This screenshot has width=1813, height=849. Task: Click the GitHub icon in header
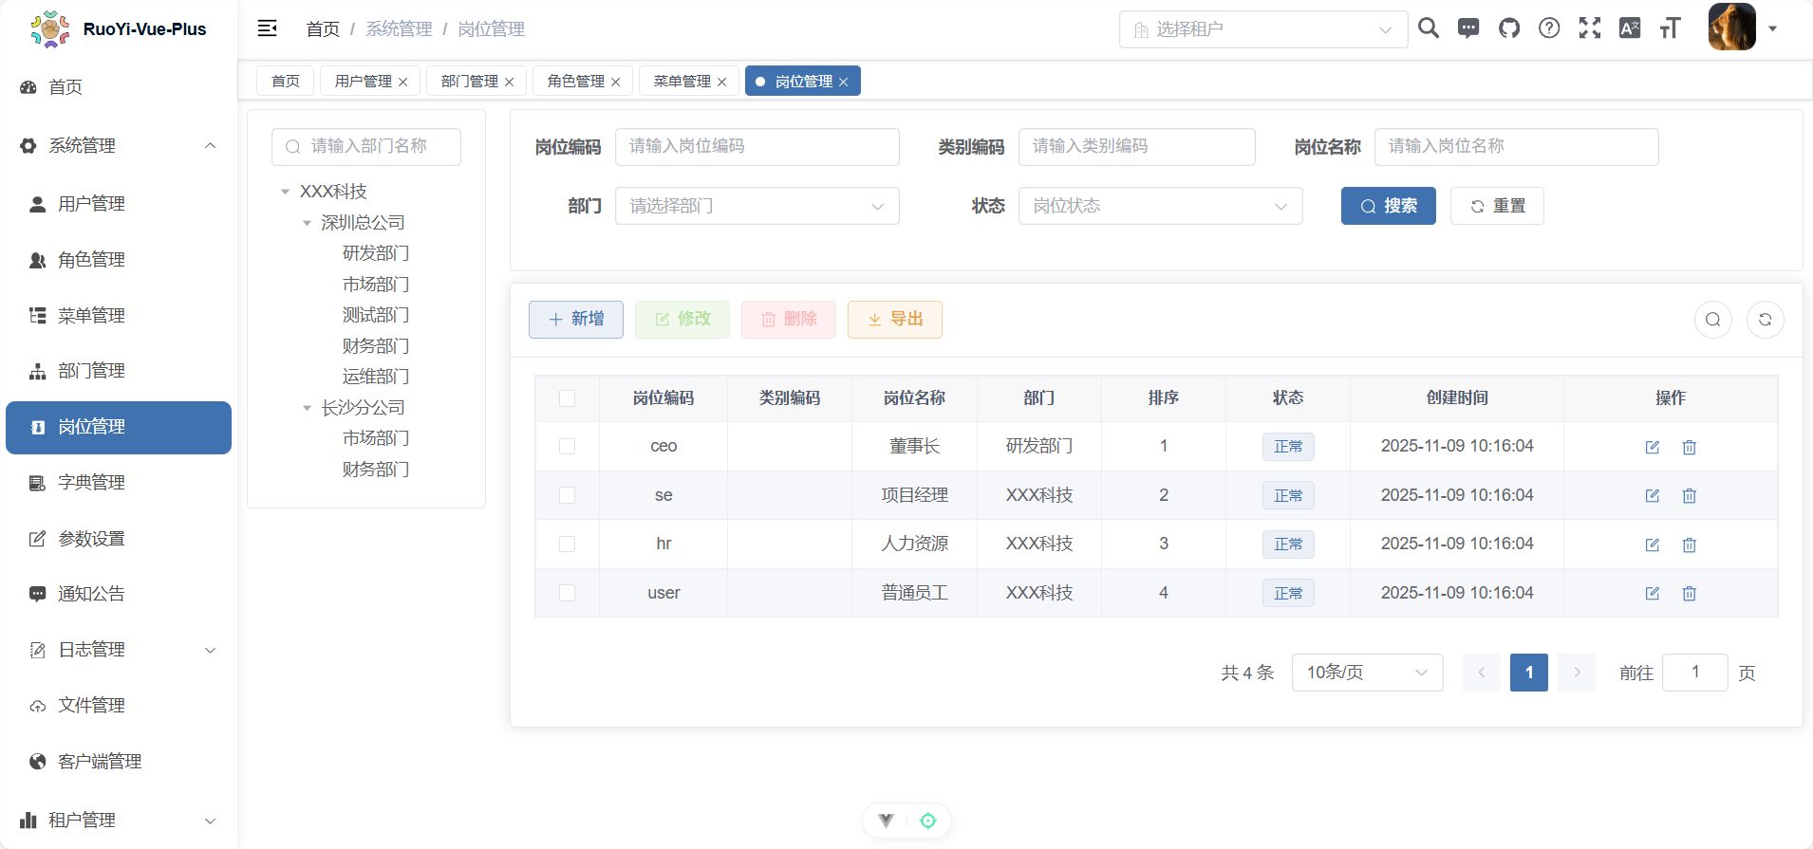1508,28
